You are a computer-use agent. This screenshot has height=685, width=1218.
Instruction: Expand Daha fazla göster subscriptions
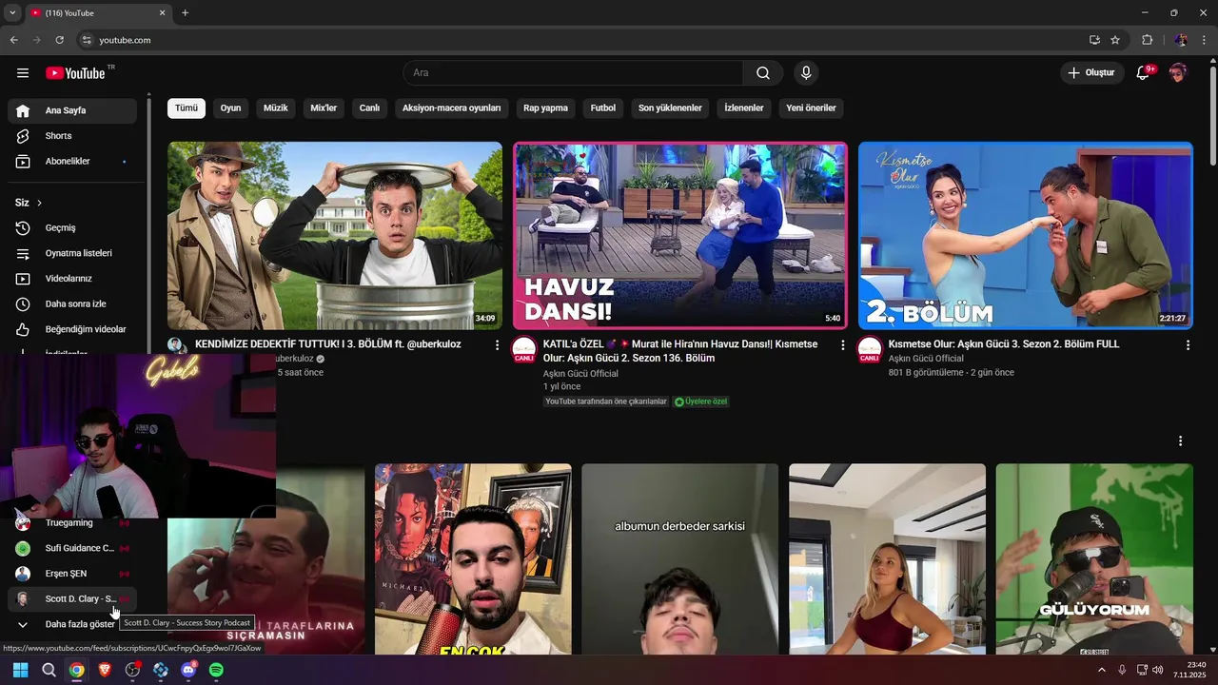click(72, 624)
